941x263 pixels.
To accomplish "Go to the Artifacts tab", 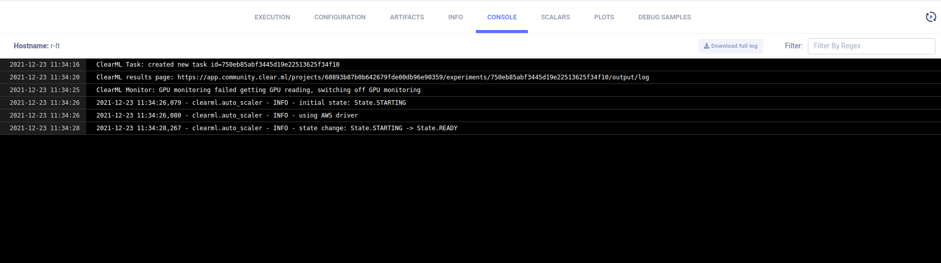I will (406, 17).
